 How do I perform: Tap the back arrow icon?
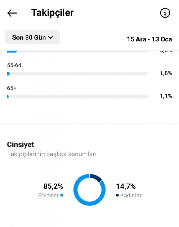[12, 13]
